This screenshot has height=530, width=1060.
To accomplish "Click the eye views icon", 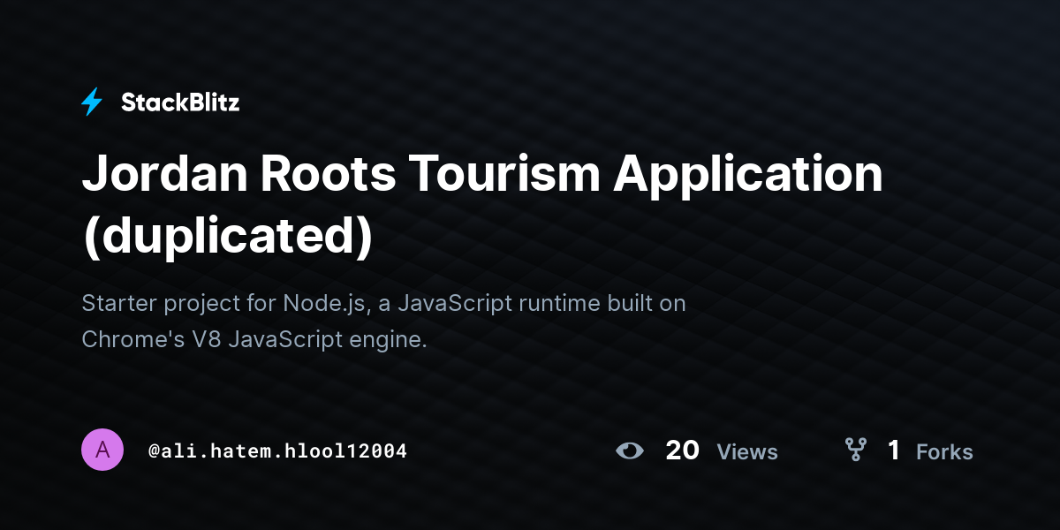I will point(630,450).
